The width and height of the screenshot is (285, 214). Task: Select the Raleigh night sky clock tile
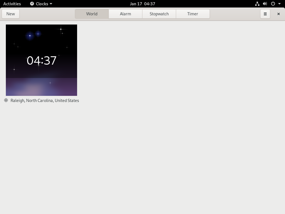tap(41, 60)
